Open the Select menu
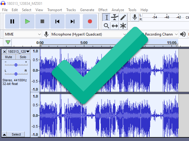 click(26, 10)
